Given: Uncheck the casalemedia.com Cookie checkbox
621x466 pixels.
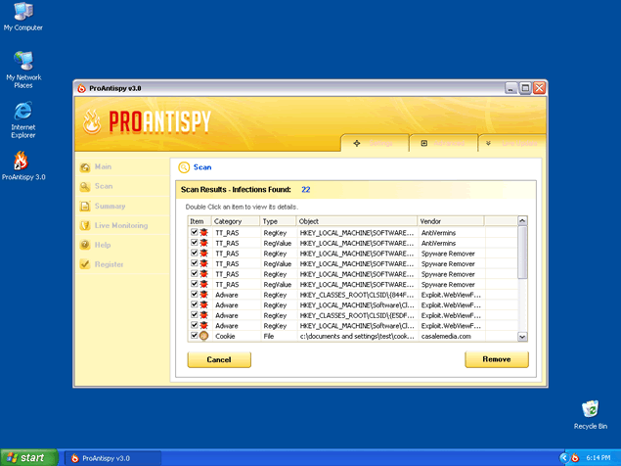Looking at the screenshot, I should point(194,336).
